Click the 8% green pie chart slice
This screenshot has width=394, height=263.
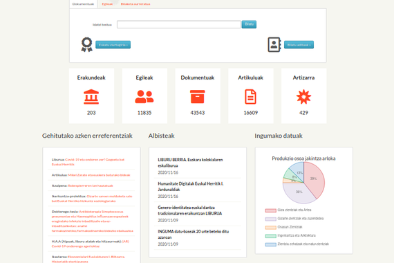coord(291,175)
